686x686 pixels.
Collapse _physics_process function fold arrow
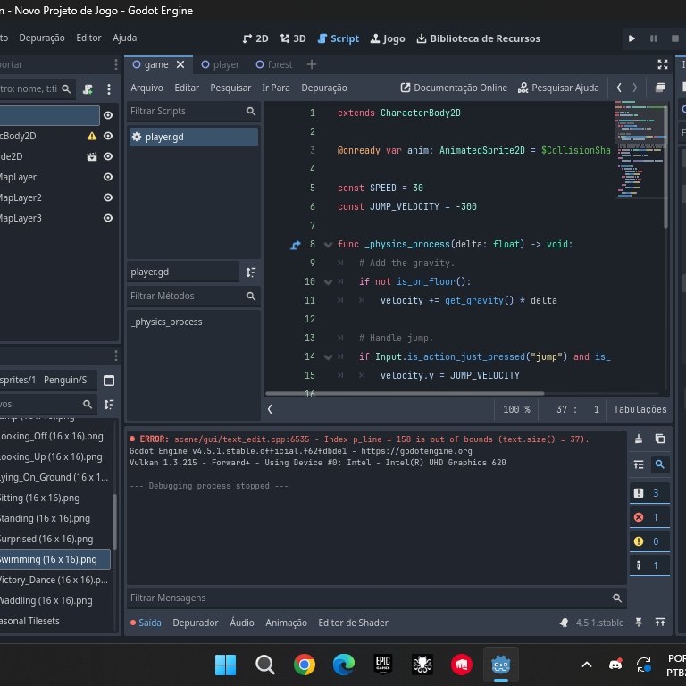click(x=328, y=245)
